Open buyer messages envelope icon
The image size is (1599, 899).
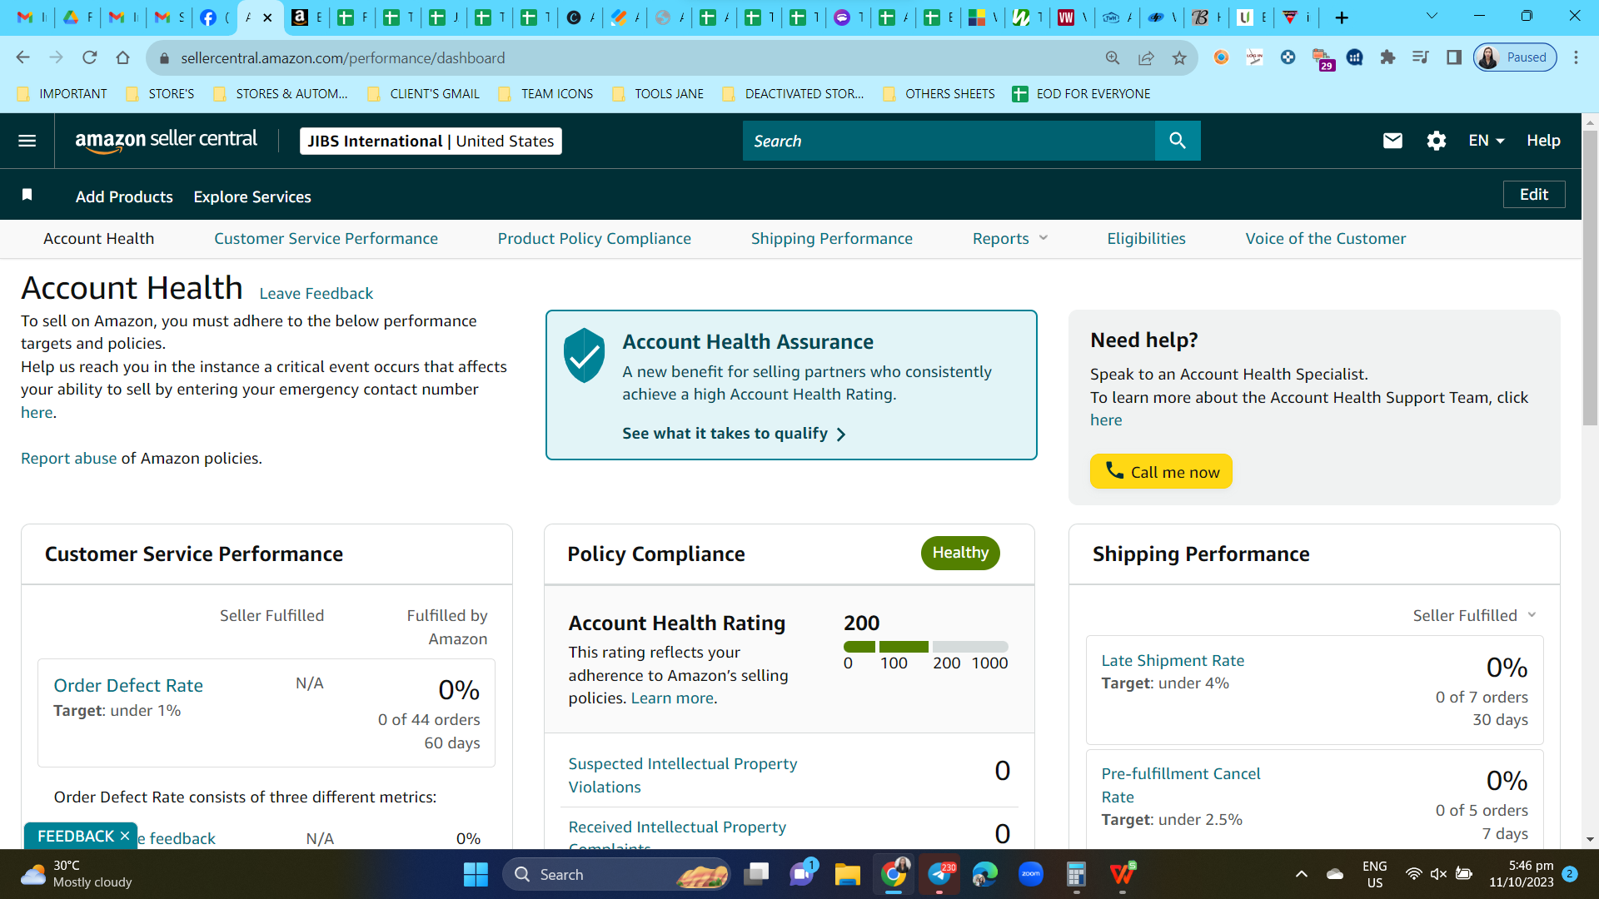[x=1392, y=141]
